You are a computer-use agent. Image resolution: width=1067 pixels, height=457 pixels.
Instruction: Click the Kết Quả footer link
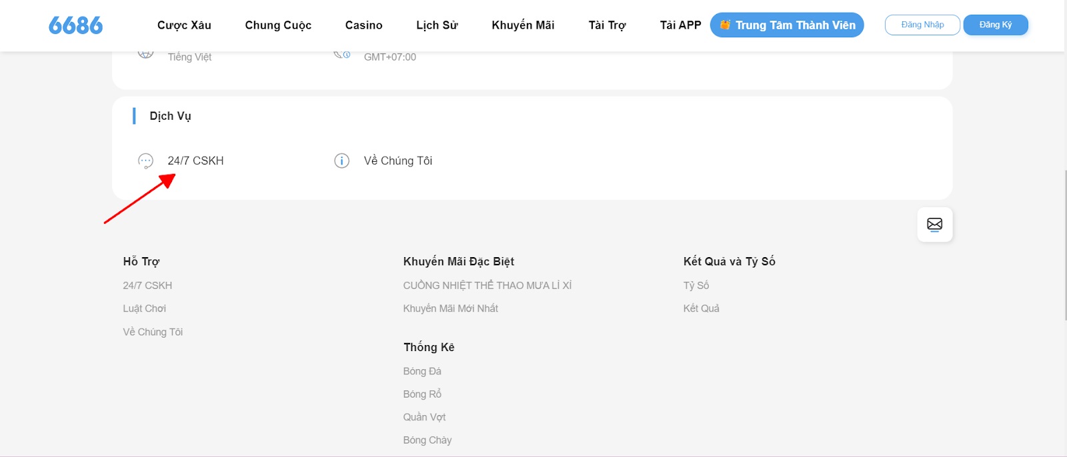tap(701, 308)
